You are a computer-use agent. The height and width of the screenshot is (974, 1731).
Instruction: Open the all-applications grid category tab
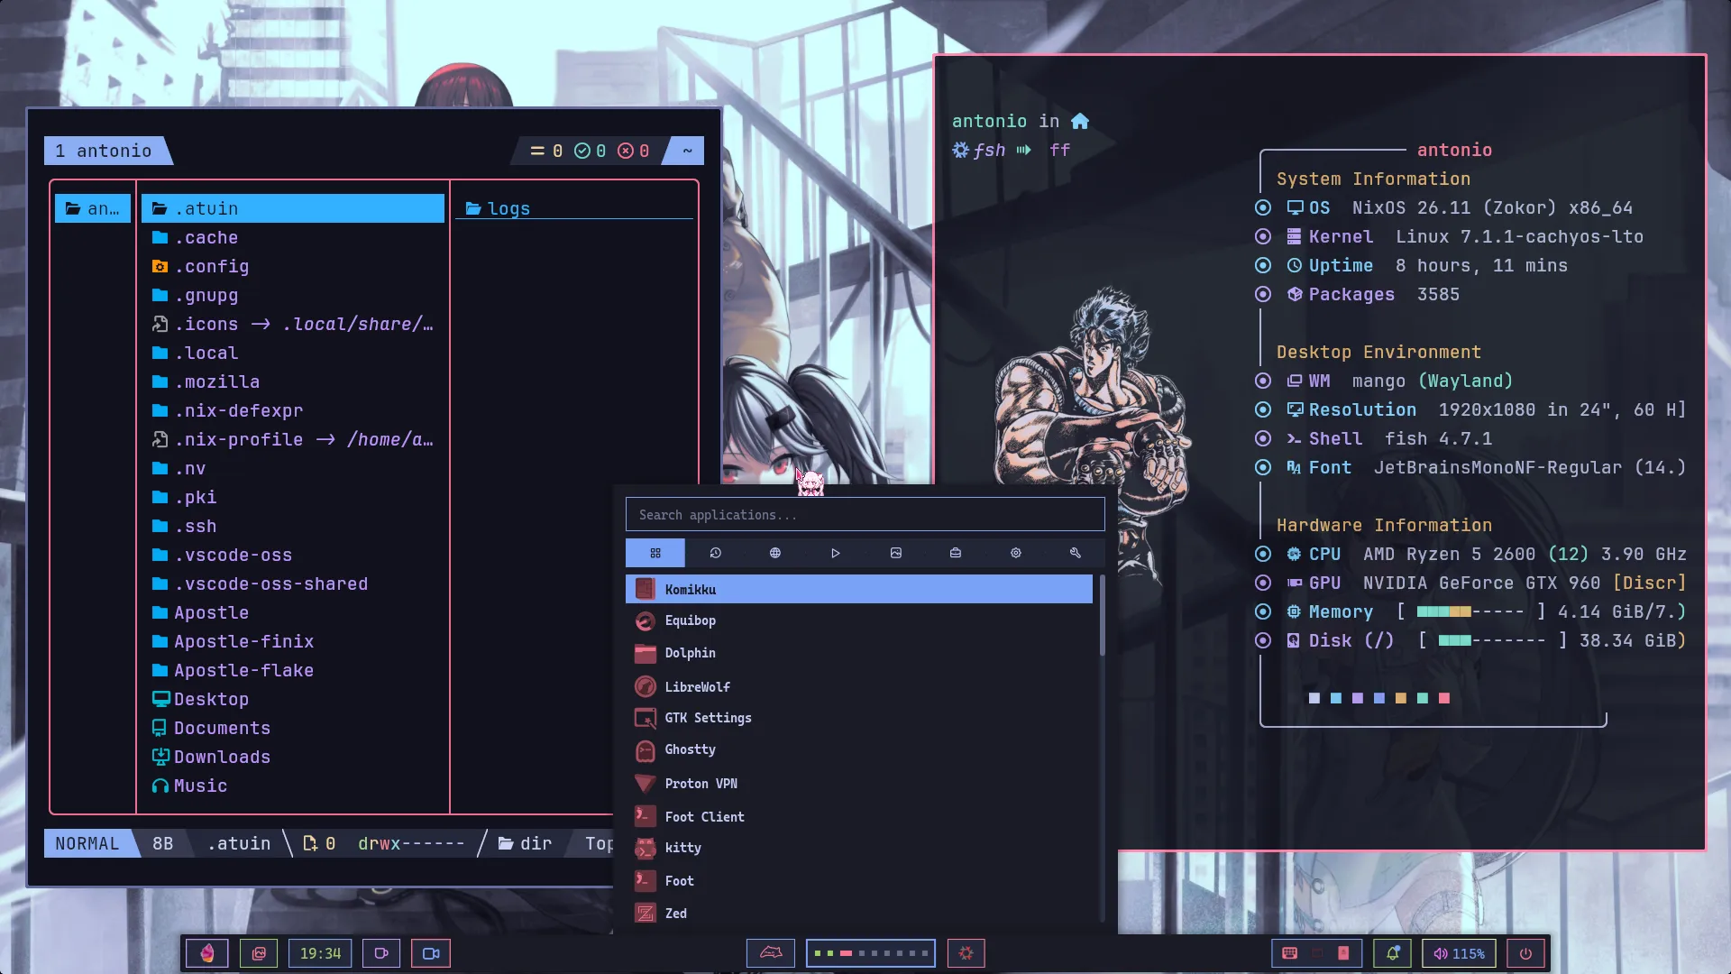coord(655,553)
